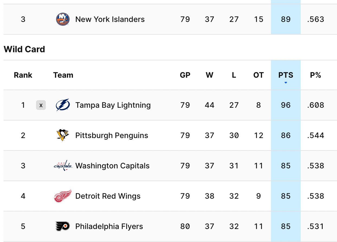Open the Tampa Bay Lightning team link
Image resolution: width=337 pixels, height=242 pixels.
click(x=113, y=105)
